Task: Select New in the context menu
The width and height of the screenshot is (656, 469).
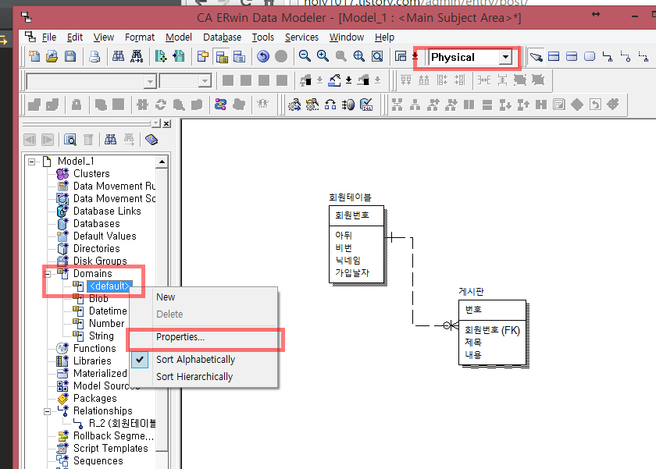Action: pyautogui.click(x=204, y=297)
